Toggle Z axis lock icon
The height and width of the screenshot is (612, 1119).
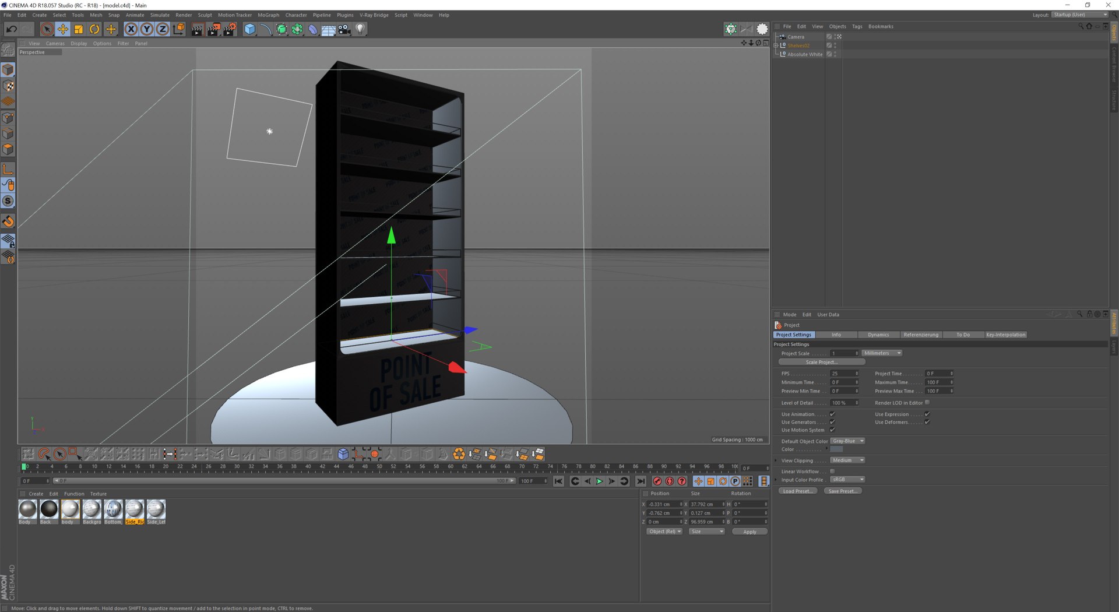pos(163,29)
